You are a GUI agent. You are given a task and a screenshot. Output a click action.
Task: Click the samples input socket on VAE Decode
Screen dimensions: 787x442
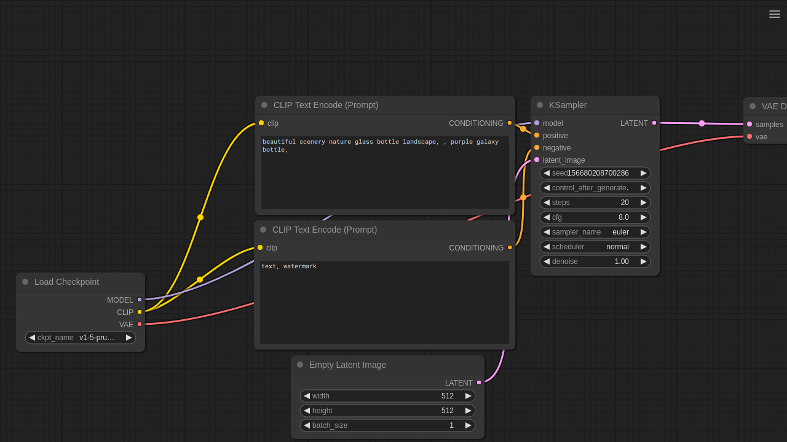click(x=749, y=124)
